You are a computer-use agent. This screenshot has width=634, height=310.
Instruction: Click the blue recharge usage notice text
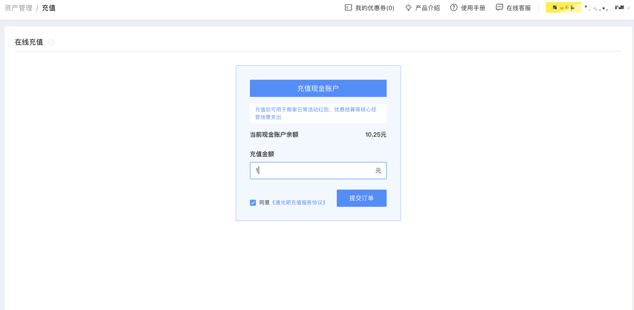coord(315,113)
